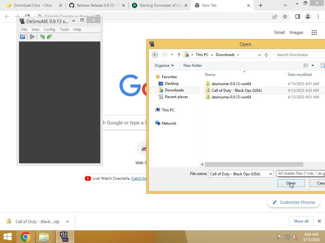
Task: Click the scroll-left arrow of the file list
Action: (x=202, y=165)
